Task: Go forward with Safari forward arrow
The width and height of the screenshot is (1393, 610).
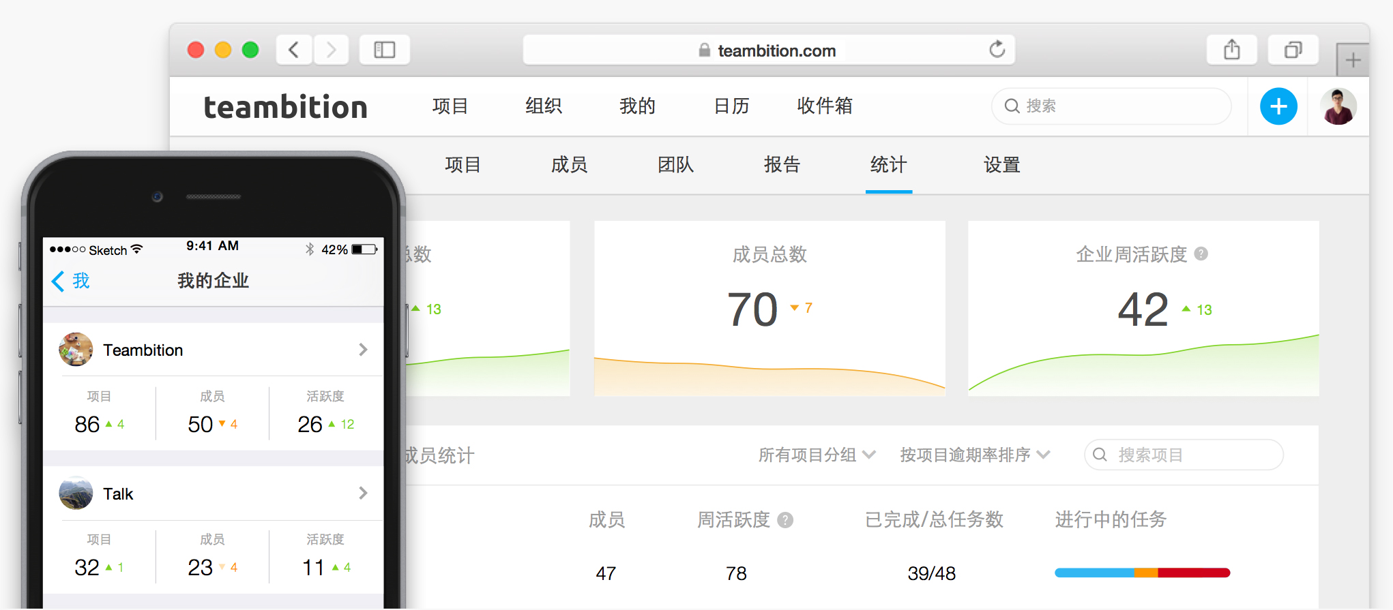Action: pos(332,50)
